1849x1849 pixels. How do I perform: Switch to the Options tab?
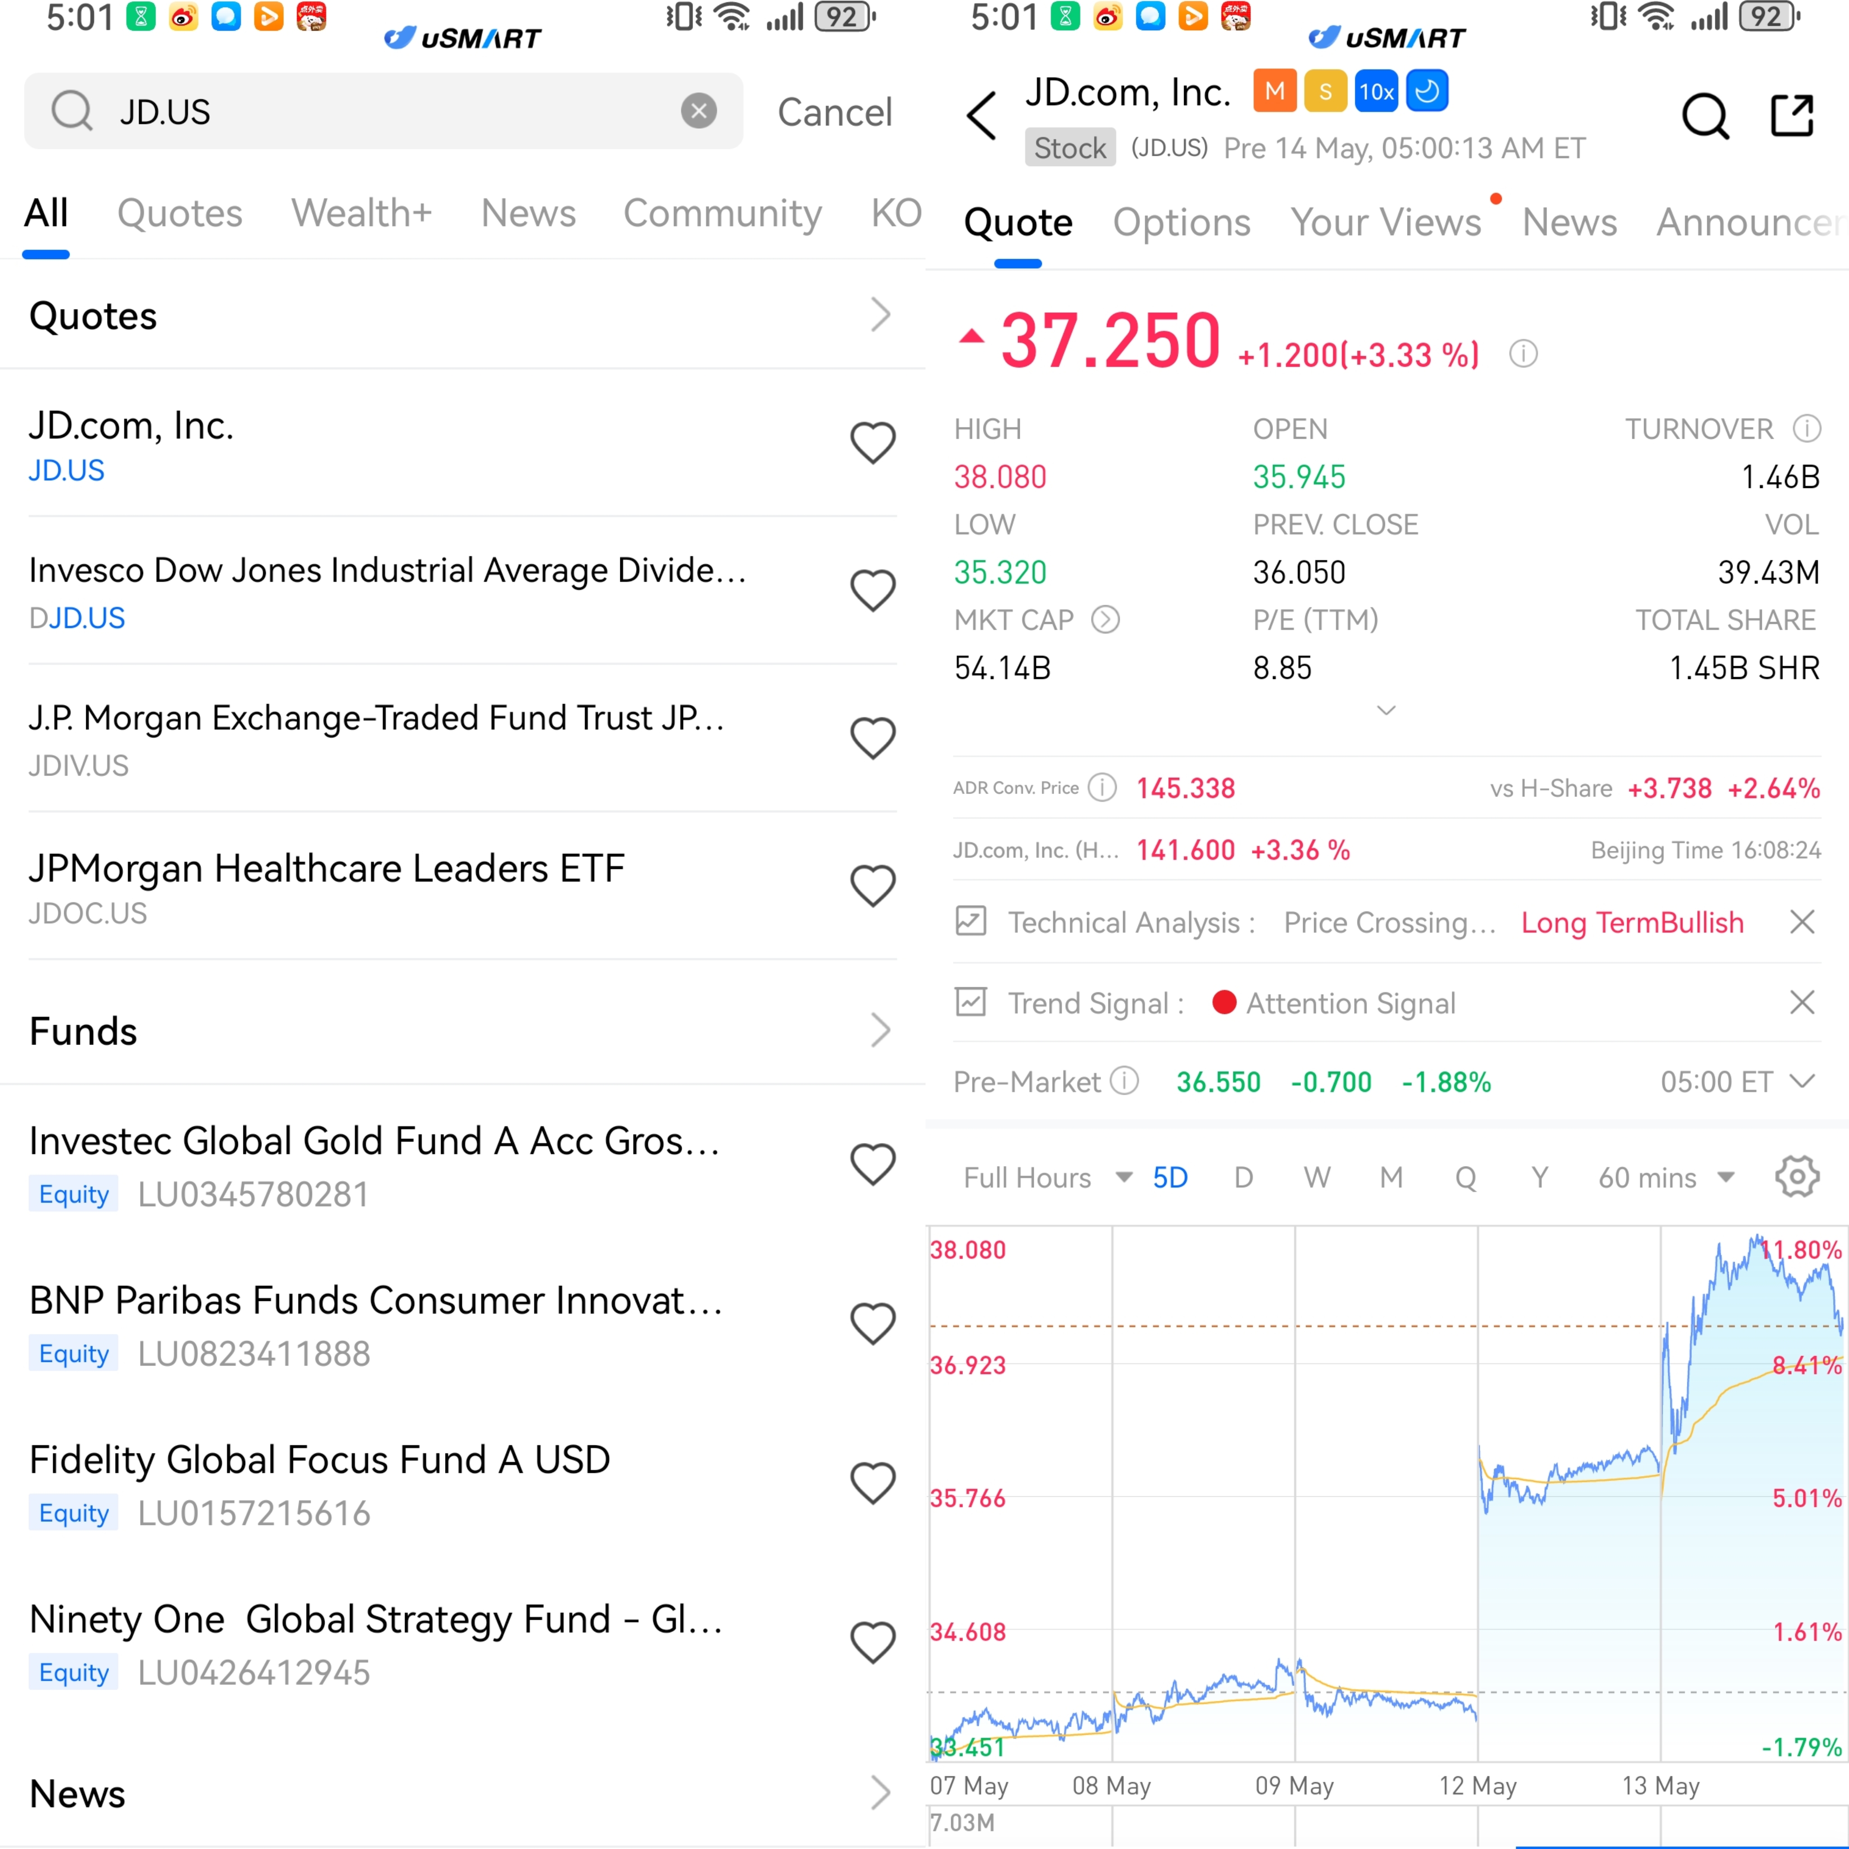(1181, 222)
